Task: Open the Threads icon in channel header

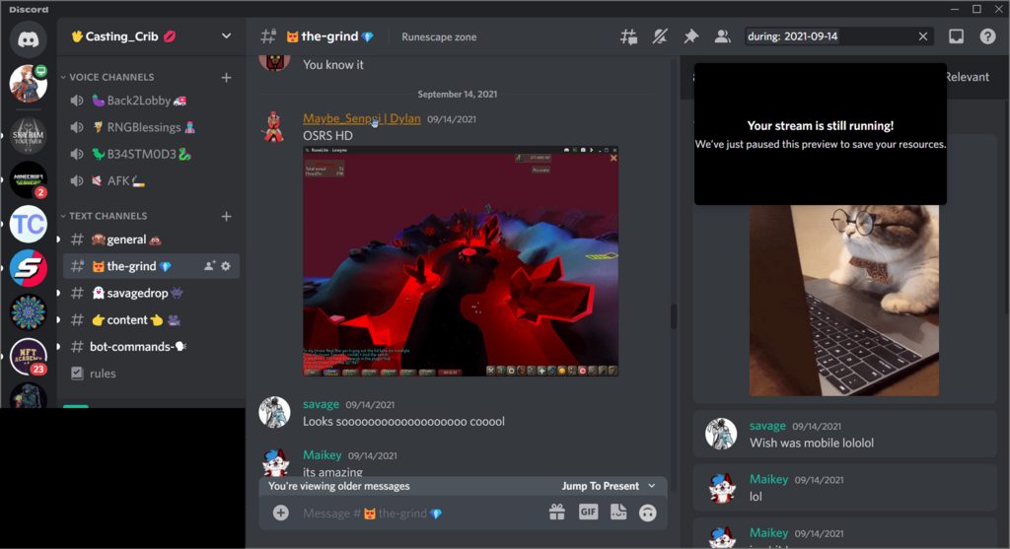Action: [x=628, y=36]
